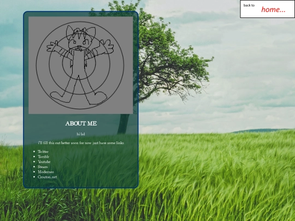This screenshot has width=295, height=221.
Task: Open the Moderneo link
Action: point(46,172)
